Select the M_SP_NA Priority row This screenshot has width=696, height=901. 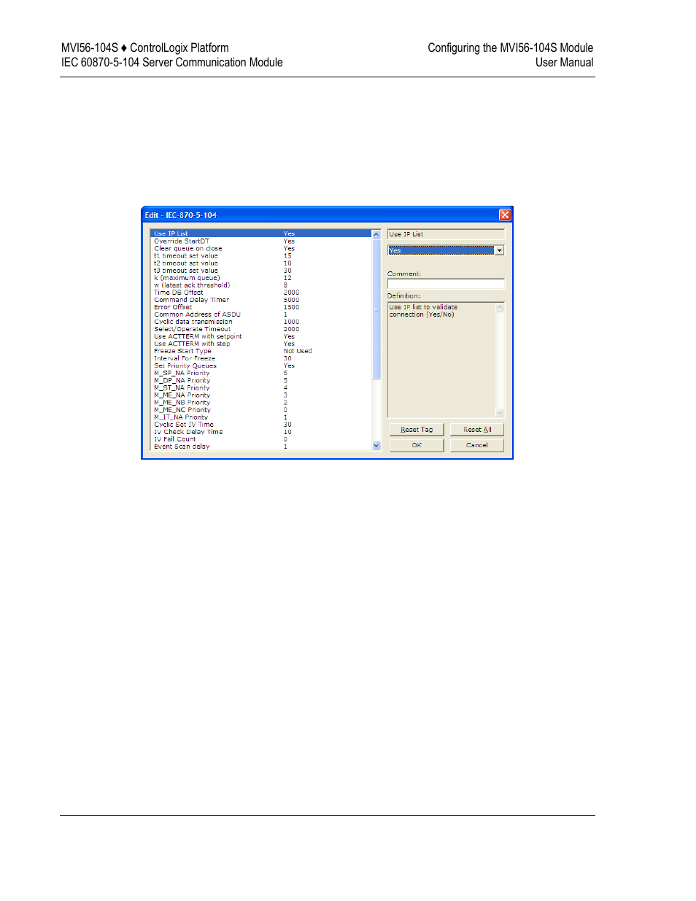coord(261,373)
